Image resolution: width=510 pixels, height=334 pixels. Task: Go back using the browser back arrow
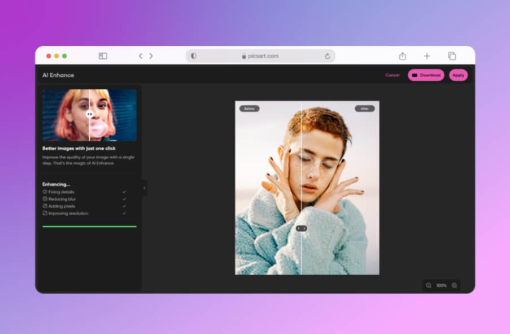click(141, 56)
